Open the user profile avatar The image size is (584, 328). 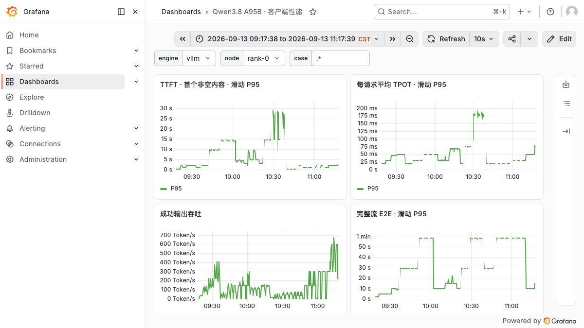point(572,12)
